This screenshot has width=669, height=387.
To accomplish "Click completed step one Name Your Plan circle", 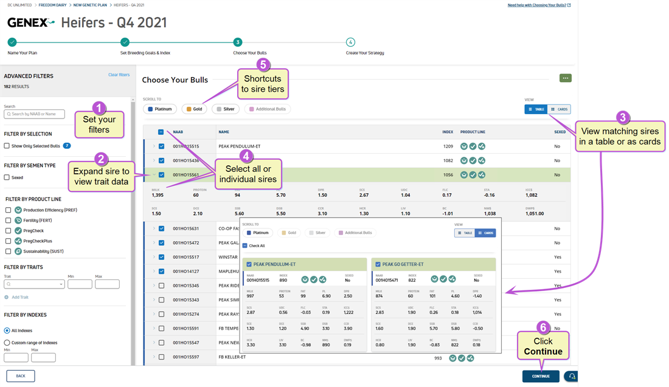I will point(12,42).
